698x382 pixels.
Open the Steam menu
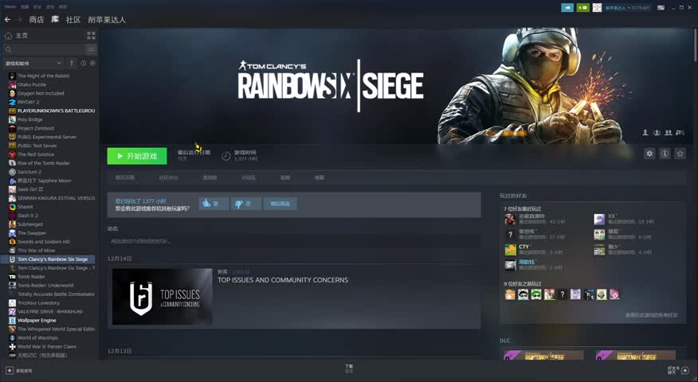click(x=10, y=7)
